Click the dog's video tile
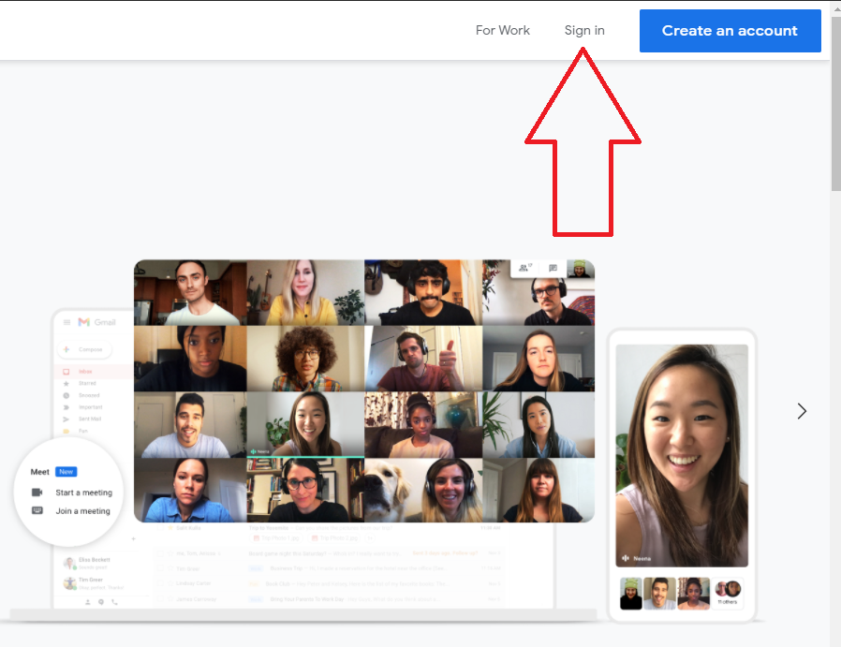The image size is (841, 647). pos(393,490)
